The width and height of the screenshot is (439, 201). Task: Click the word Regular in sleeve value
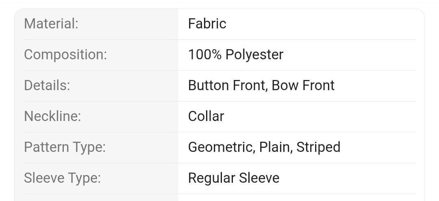(211, 178)
